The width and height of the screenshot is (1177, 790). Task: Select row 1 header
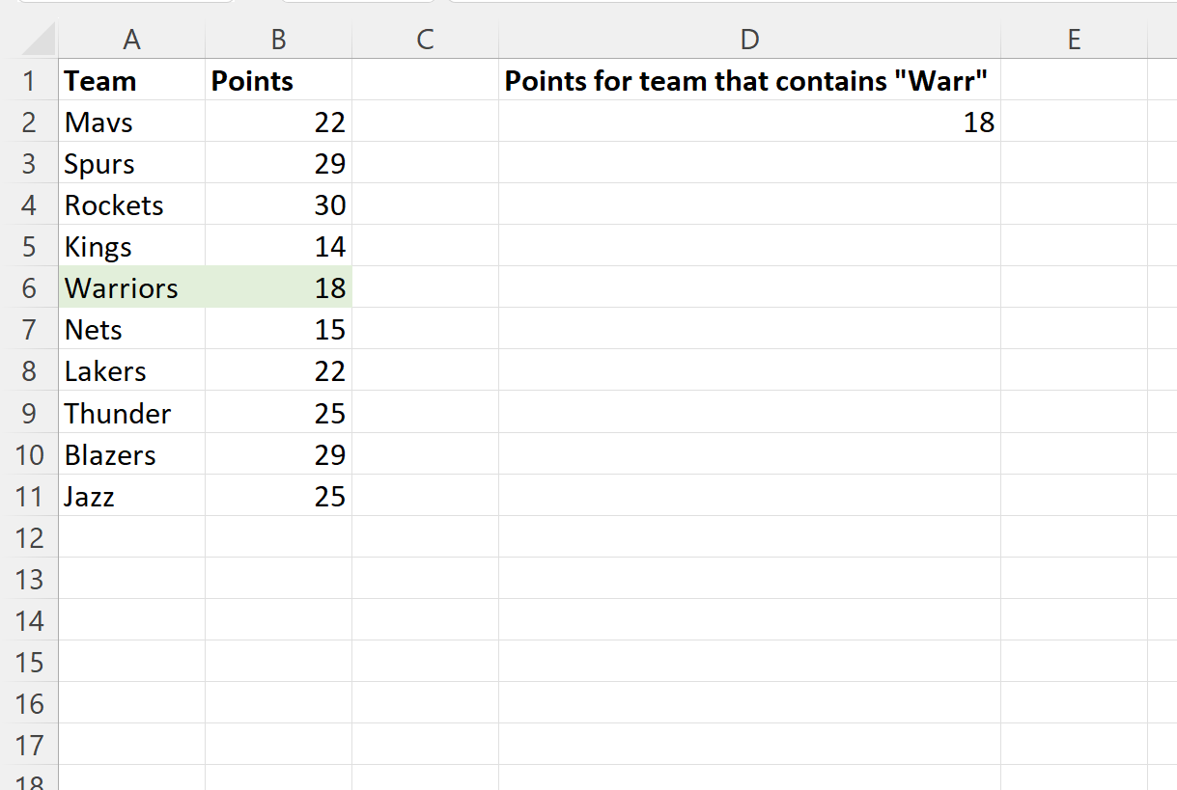click(29, 81)
